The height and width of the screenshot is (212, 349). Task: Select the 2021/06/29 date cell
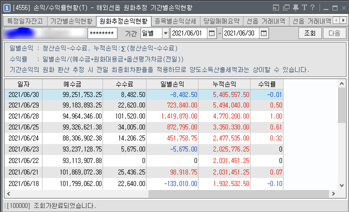23,105
